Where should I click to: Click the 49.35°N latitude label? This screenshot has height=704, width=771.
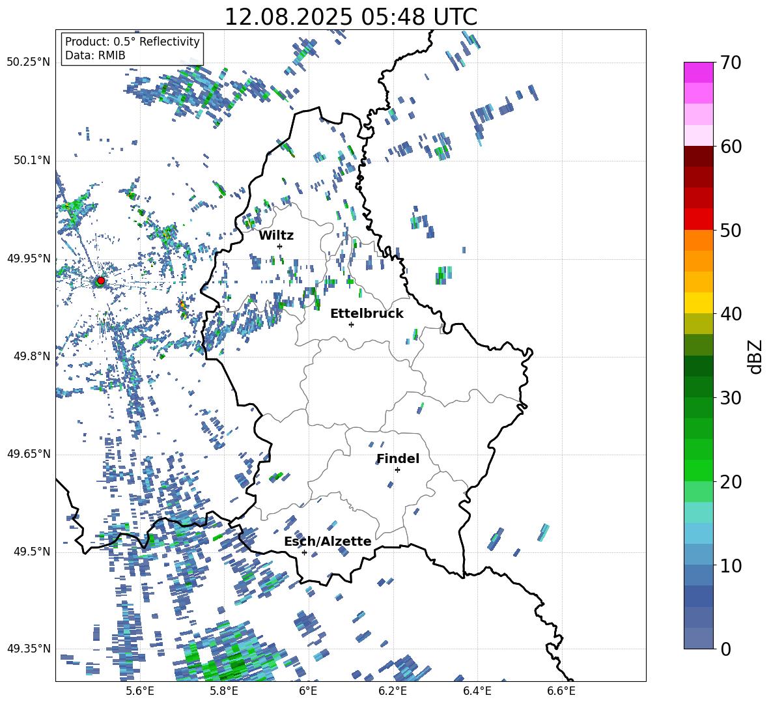29,649
